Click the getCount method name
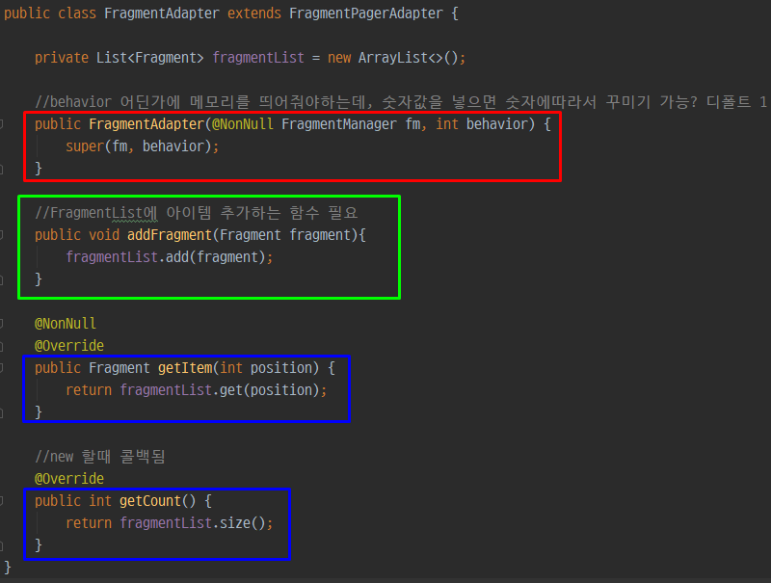 pyautogui.click(x=150, y=501)
